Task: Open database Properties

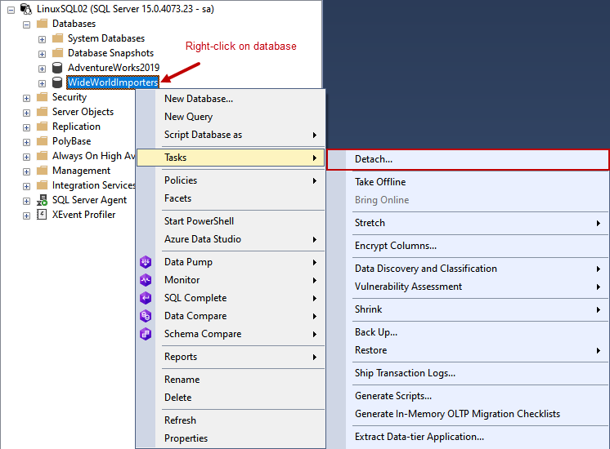Action: tap(231, 438)
